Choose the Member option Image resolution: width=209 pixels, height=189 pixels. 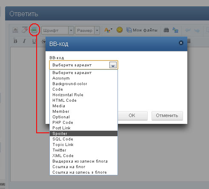click(x=83, y=112)
